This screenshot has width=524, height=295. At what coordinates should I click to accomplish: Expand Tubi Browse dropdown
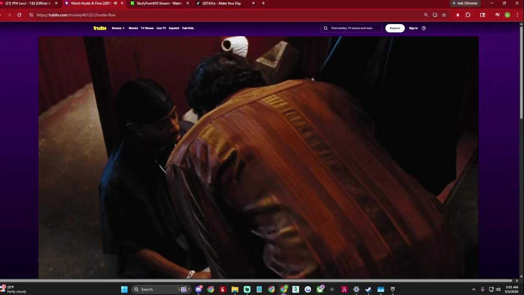[x=118, y=28]
